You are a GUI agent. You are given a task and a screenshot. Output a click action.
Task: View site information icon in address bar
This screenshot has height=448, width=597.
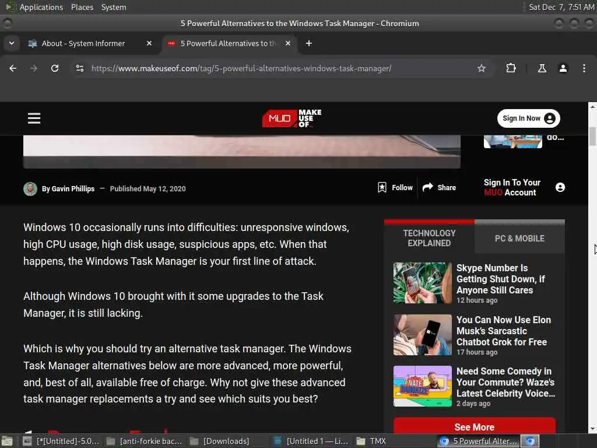pyautogui.click(x=80, y=69)
